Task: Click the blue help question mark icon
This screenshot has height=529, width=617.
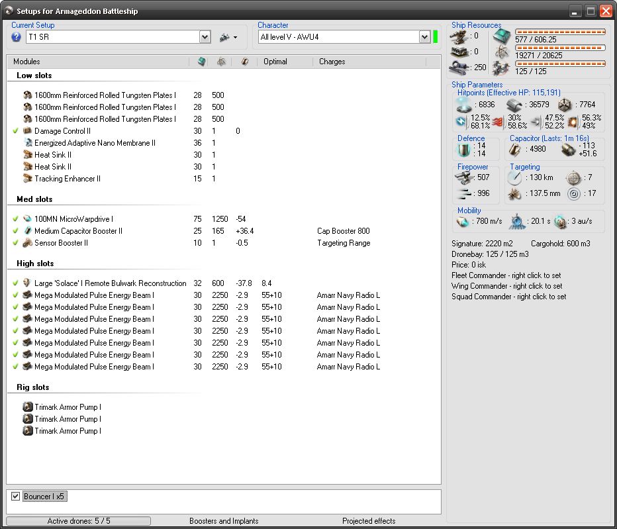Action: point(16,37)
